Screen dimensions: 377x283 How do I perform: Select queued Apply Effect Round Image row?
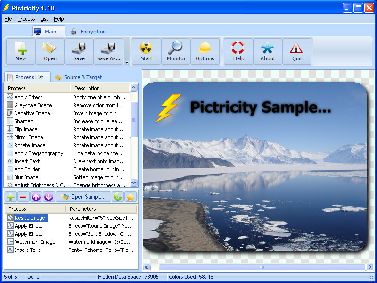pos(71,226)
